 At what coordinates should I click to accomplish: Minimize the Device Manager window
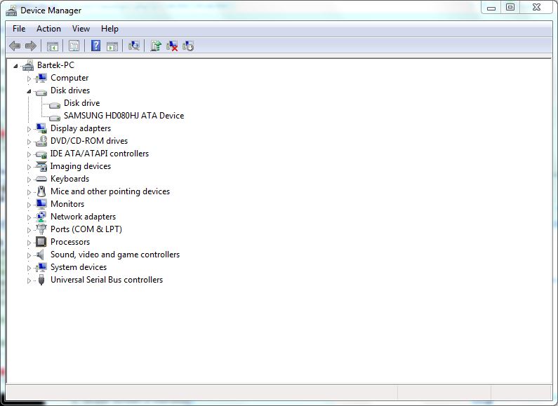click(x=491, y=8)
